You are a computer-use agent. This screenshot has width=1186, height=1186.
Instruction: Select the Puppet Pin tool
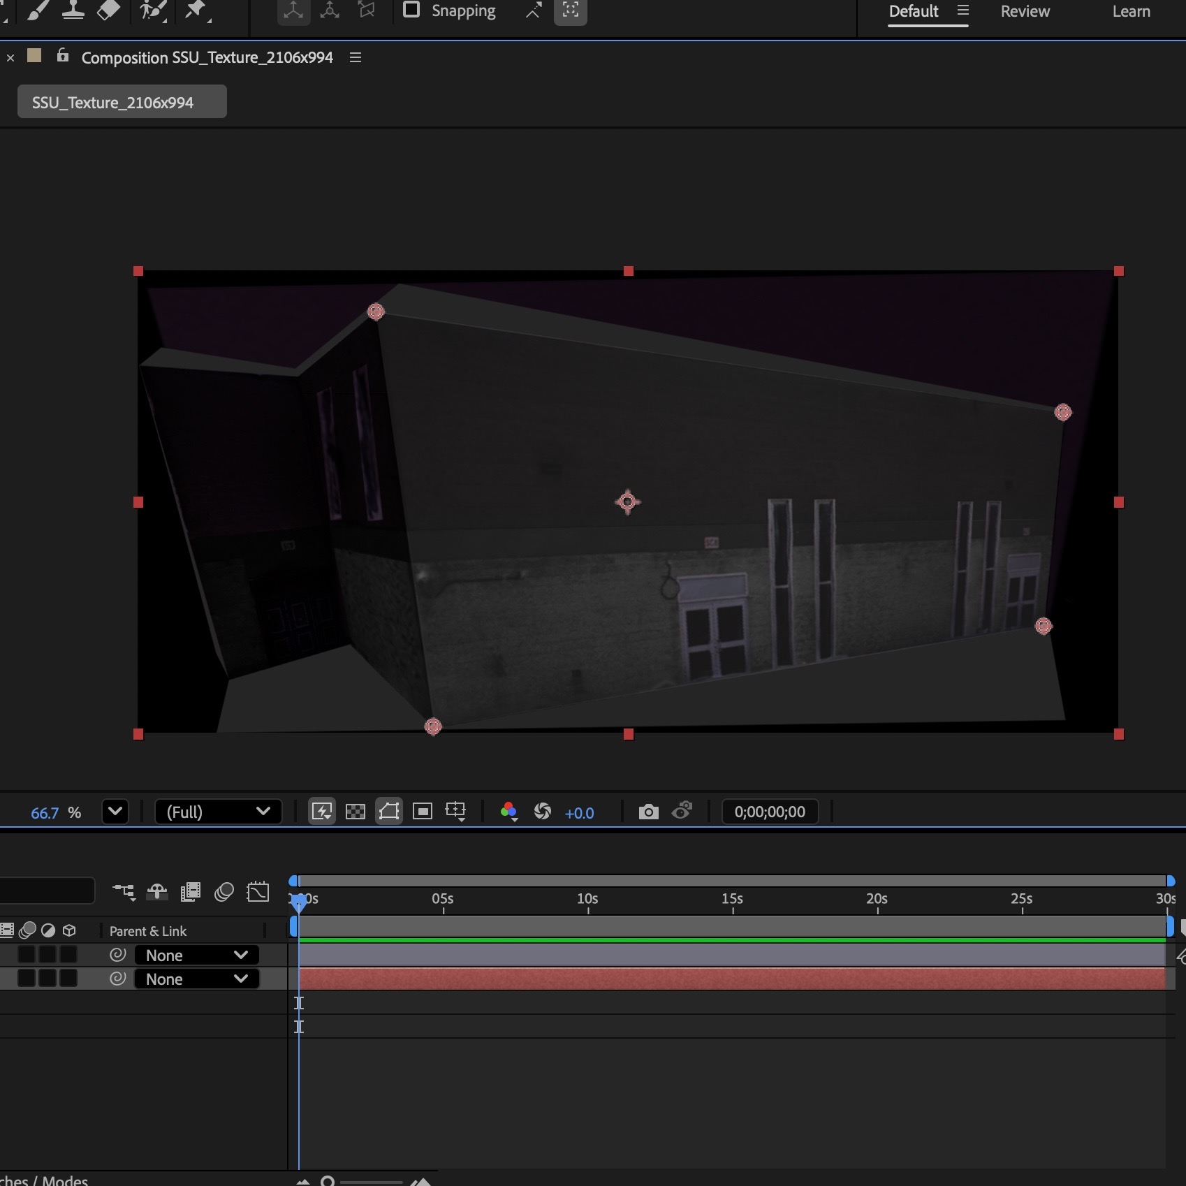pyautogui.click(x=198, y=10)
